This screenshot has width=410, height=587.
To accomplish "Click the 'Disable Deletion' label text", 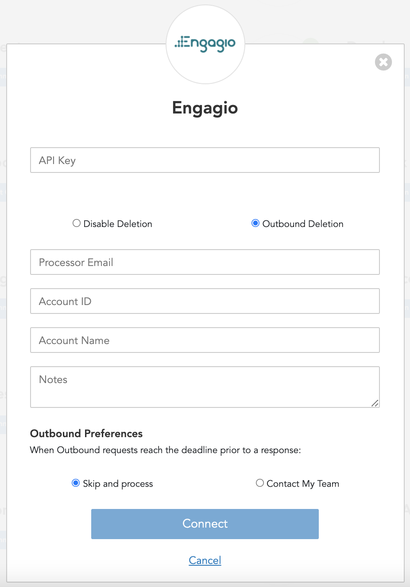I will pyautogui.click(x=118, y=224).
